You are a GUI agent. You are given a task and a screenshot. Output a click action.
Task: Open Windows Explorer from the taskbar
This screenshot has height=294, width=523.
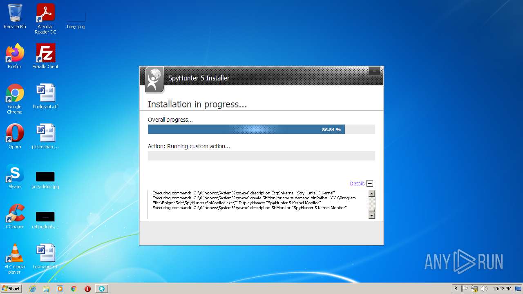pyautogui.click(x=46, y=289)
